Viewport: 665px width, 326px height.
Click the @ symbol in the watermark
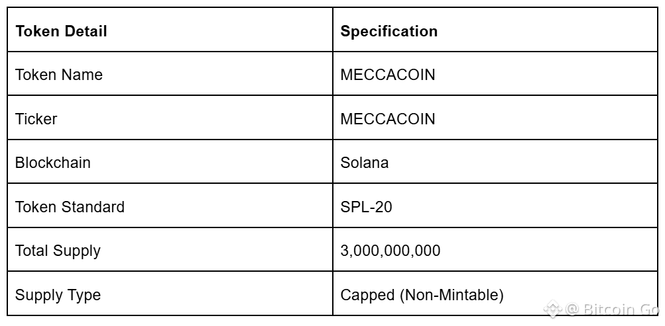[x=572, y=309]
